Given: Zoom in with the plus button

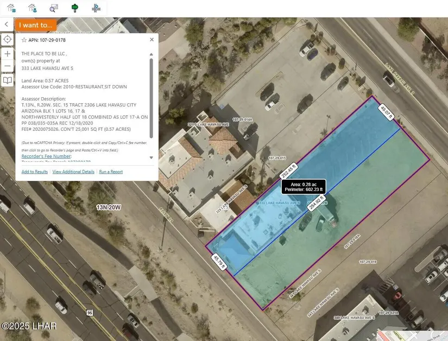Looking at the screenshot, I should (7, 54).
